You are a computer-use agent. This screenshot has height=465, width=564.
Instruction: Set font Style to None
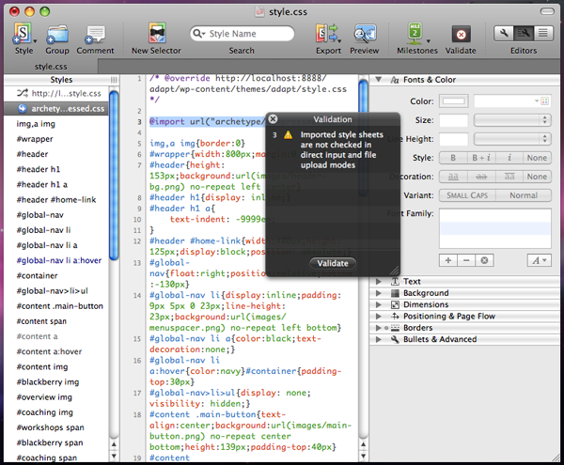(537, 158)
